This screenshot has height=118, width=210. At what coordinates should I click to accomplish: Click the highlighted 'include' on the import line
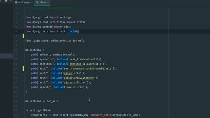(73, 31)
